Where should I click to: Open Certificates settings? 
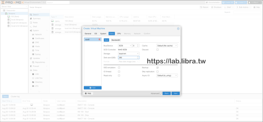[x=39, y=38]
